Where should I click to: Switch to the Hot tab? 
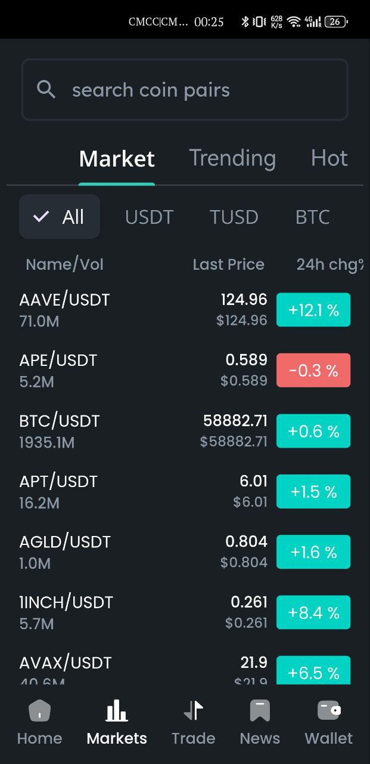click(329, 158)
